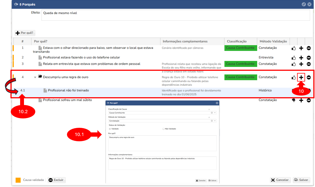Open the Método de Validação dropdown arrow
The width and height of the screenshot is (315, 187).
(215, 121)
